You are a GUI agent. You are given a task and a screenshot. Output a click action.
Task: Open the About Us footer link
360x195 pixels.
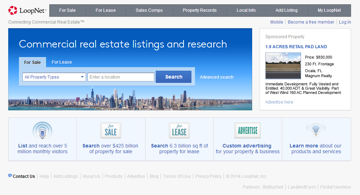click(91, 176)
